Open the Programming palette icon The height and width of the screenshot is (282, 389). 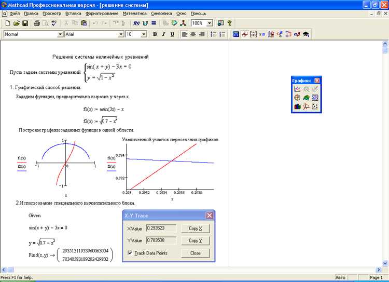[x=288, y=34]
